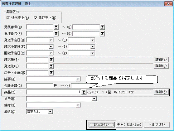Click the 設定(F12) button
Image resolution: width=174 pixels, height=131 pixels.
click(101, 125)
